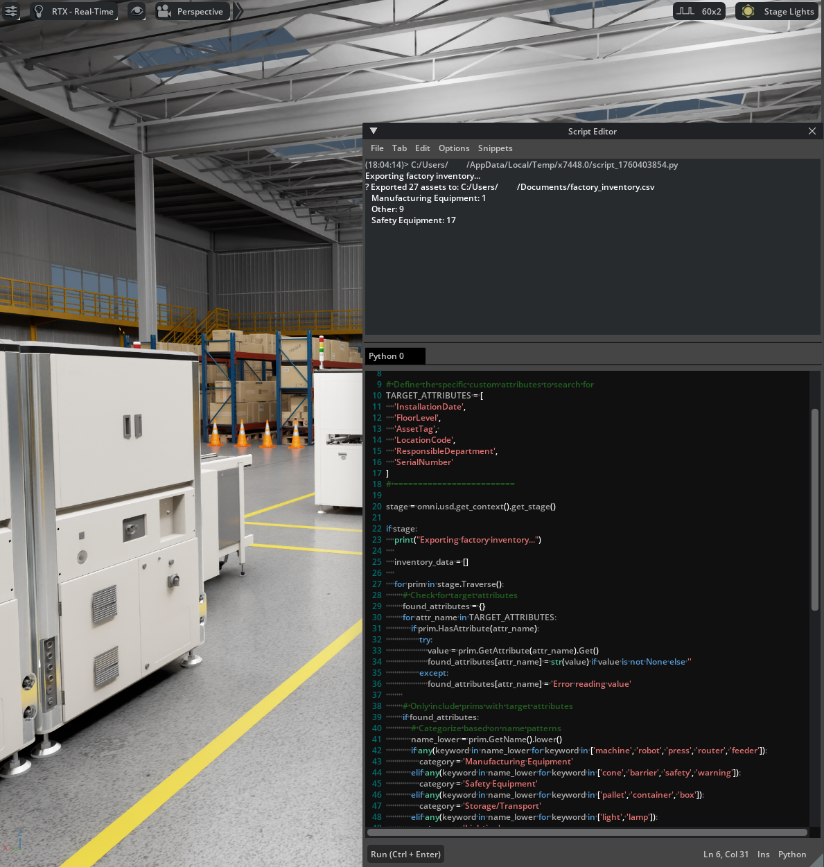Click the horizontal scrollbar below the code

(x=586, y=832)
